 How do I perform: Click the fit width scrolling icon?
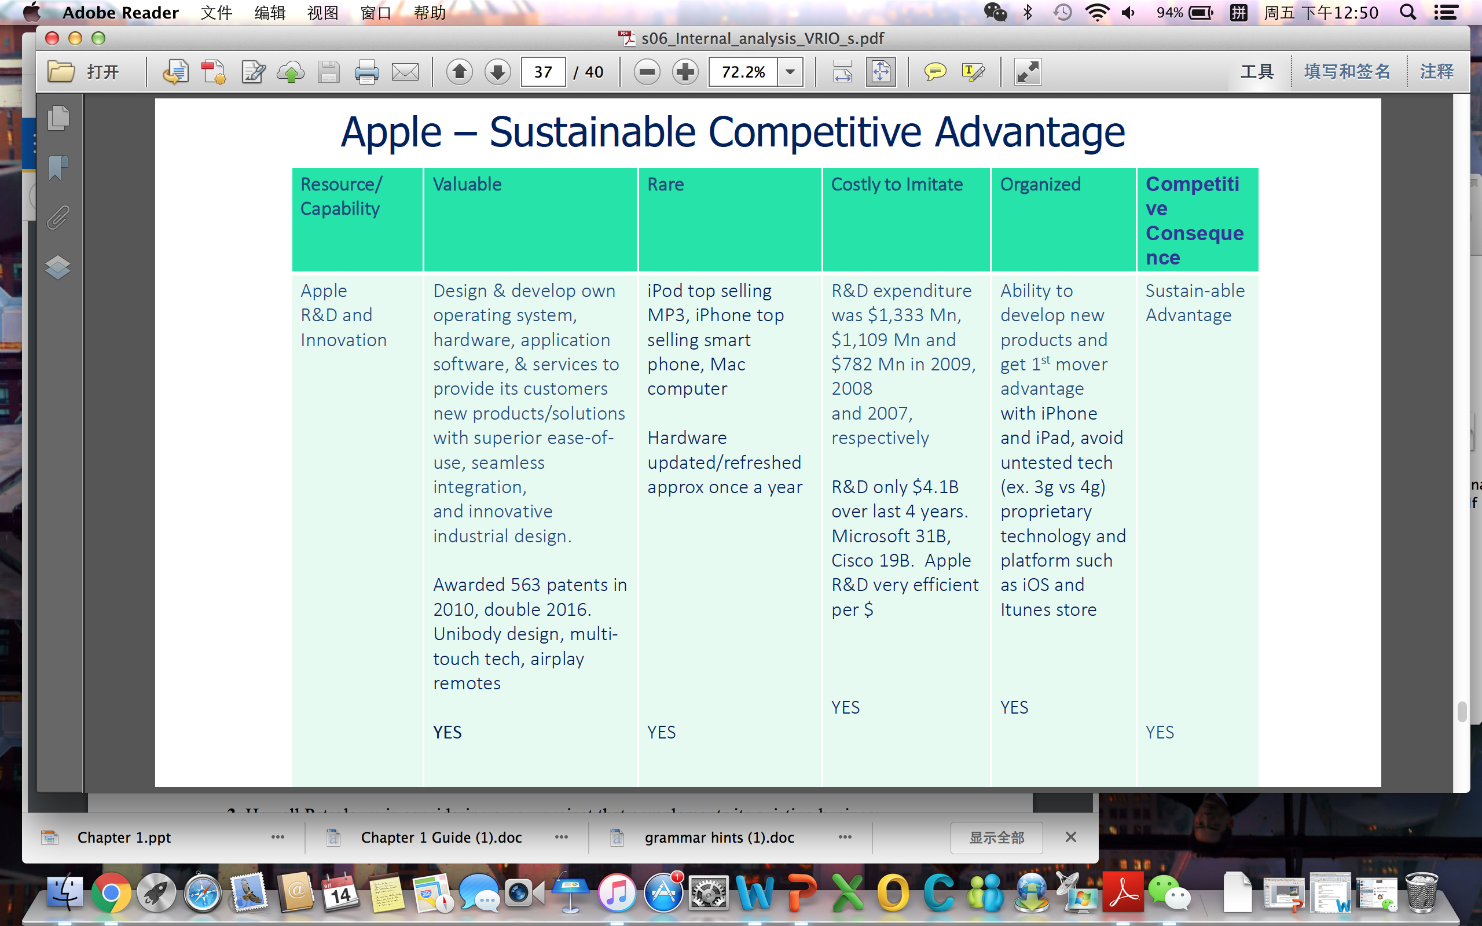click(x=843, y=72)
